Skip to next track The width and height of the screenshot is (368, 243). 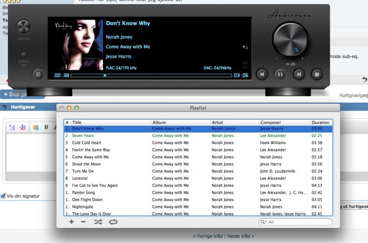click(299, 74)
